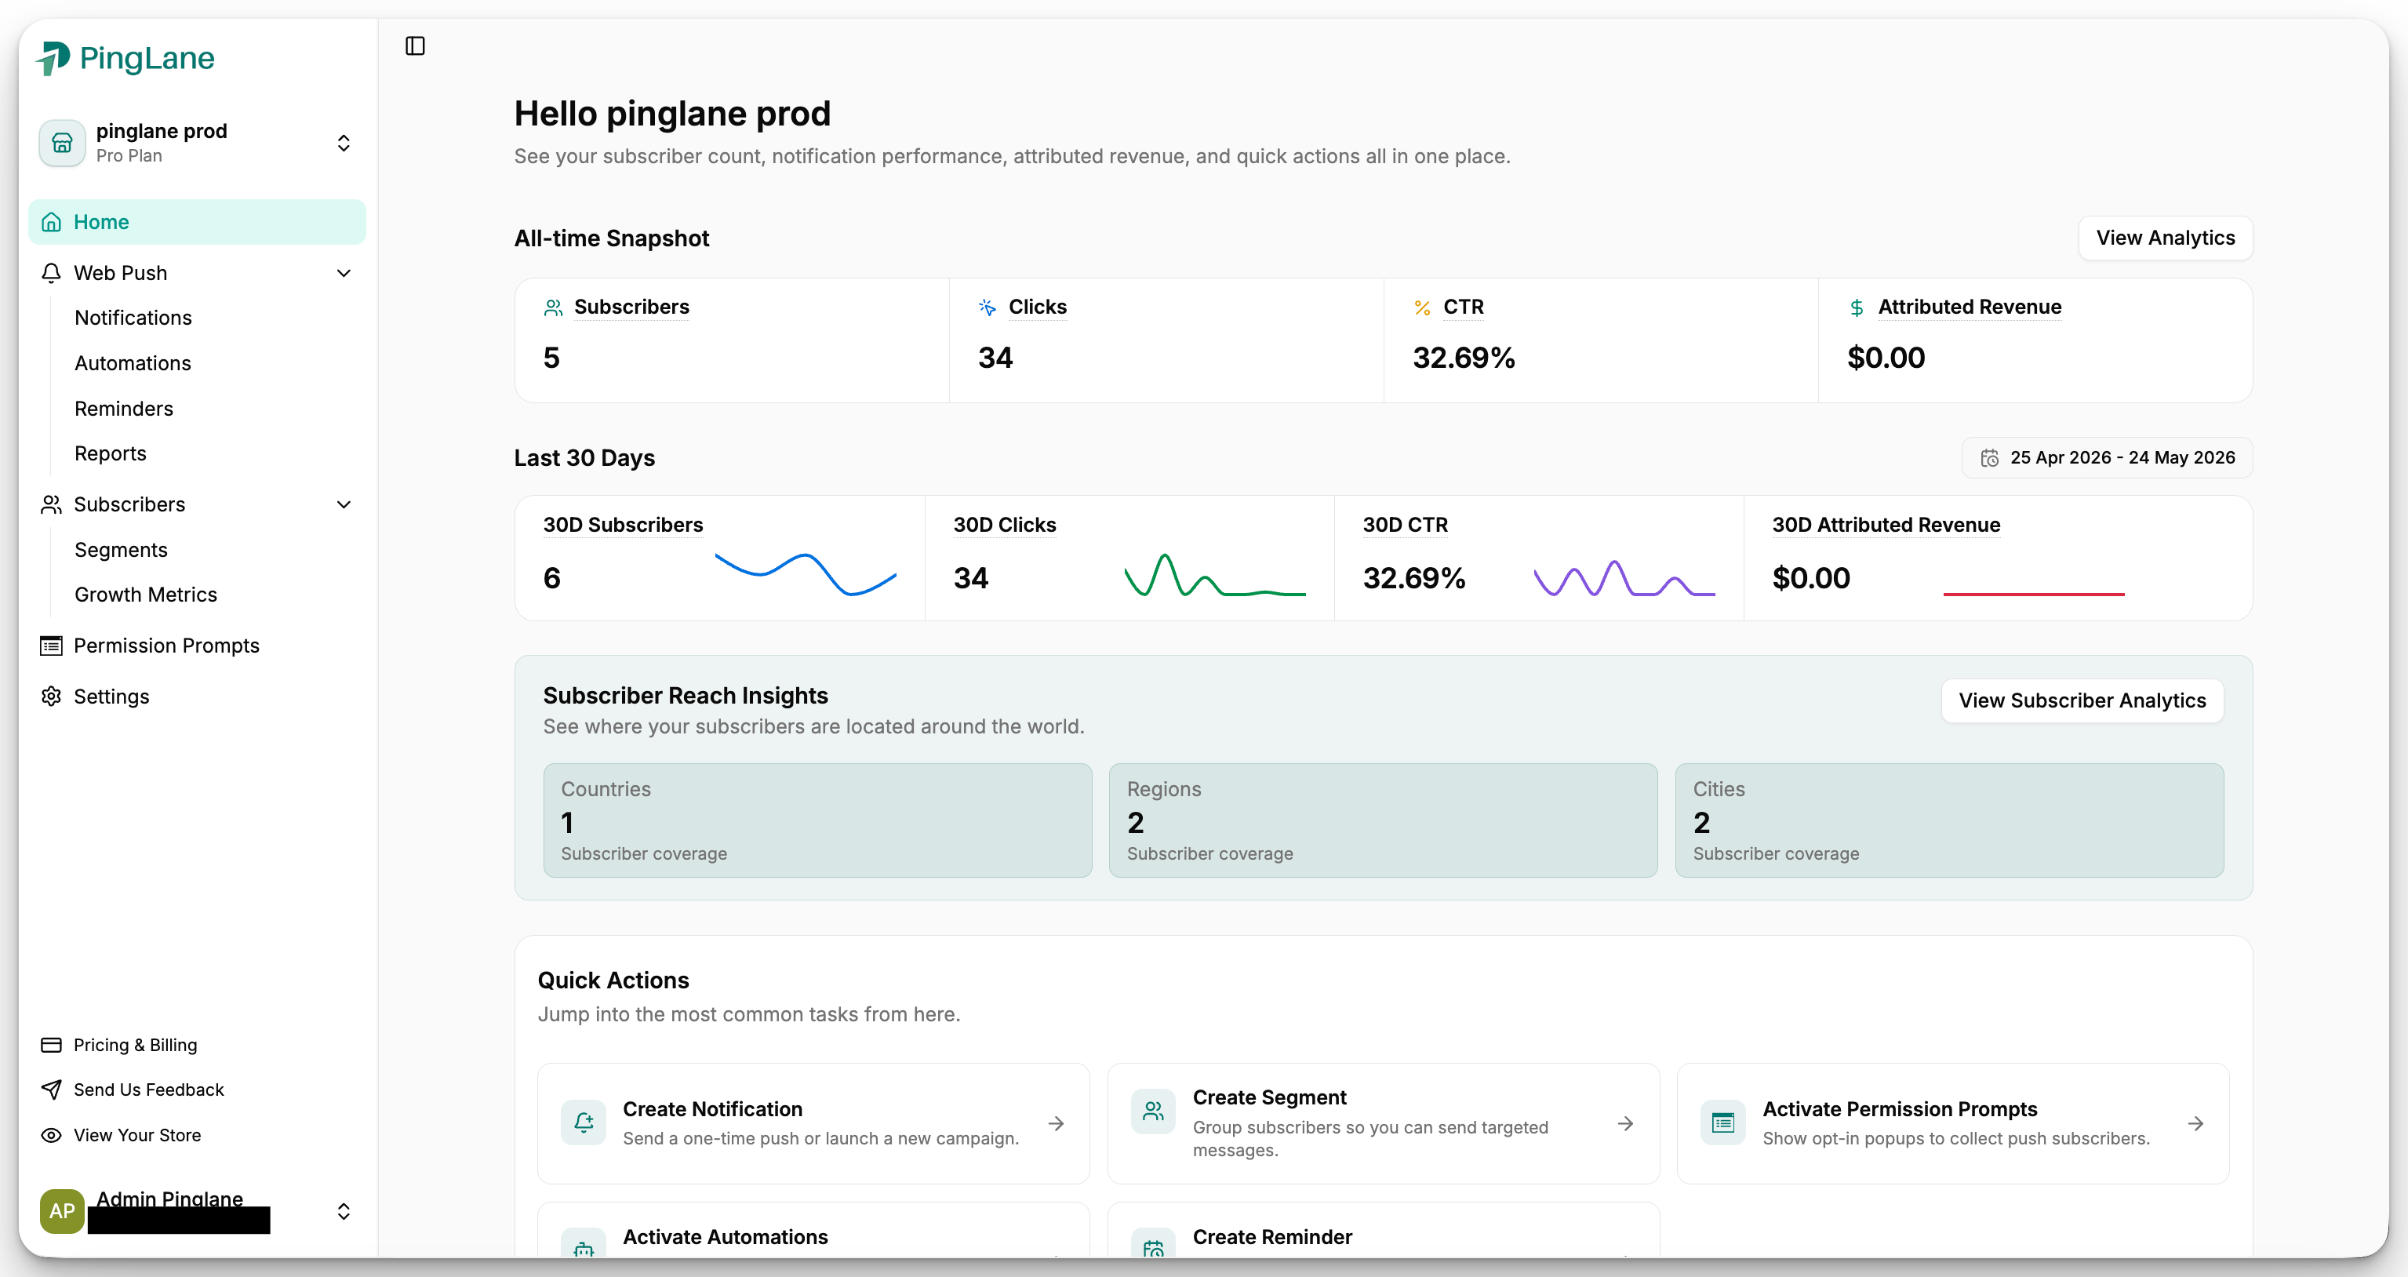Click the all-time CTR value 32.69%
This screenshot has height=1277, width=2408.
coord(1464,358)
